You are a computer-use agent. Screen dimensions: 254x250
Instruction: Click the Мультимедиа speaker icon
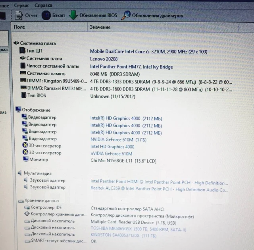coord(20,173)
